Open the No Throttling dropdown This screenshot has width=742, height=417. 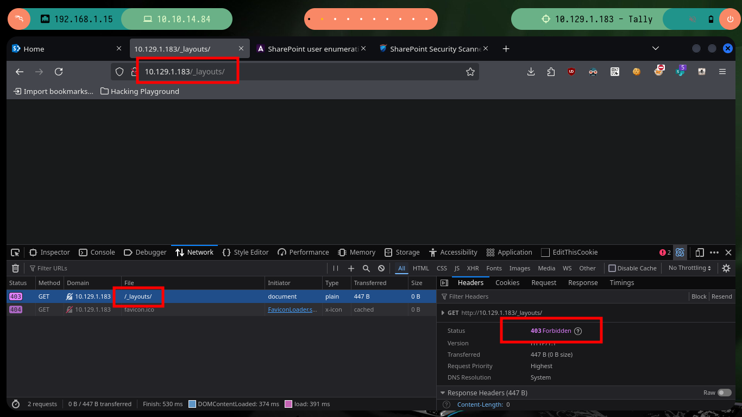690,268
